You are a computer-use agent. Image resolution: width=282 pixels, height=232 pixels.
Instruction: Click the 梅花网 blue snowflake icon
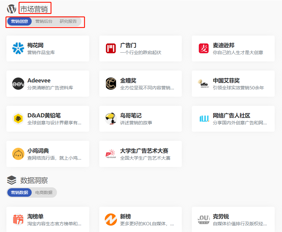[18, 48]
